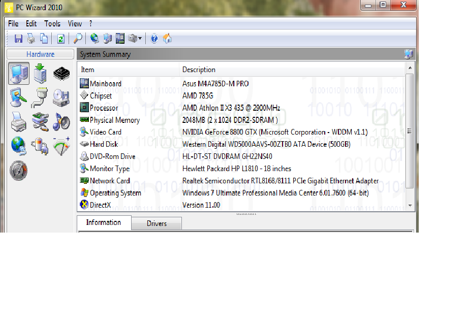This screenshot has height=326, width=470.
Task: Open the File menu
Action: pyautogui.click(x=13, y=24)
